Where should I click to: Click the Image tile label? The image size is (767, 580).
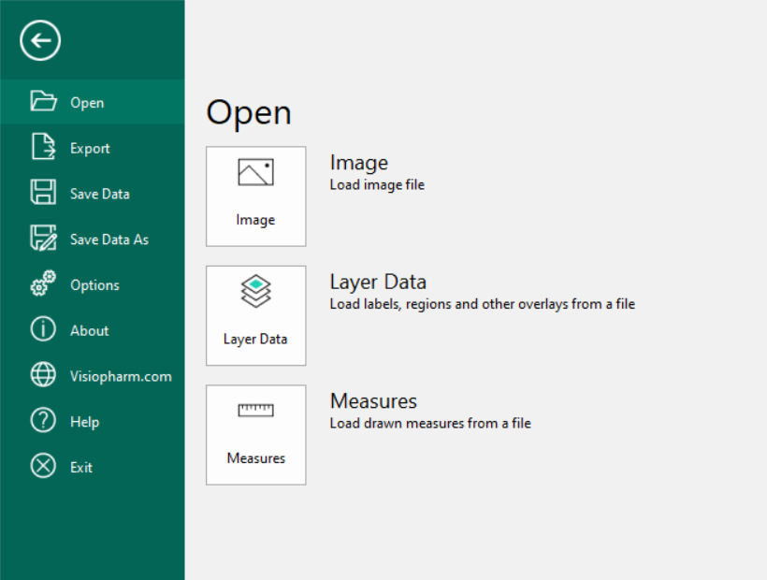(256, 220)
